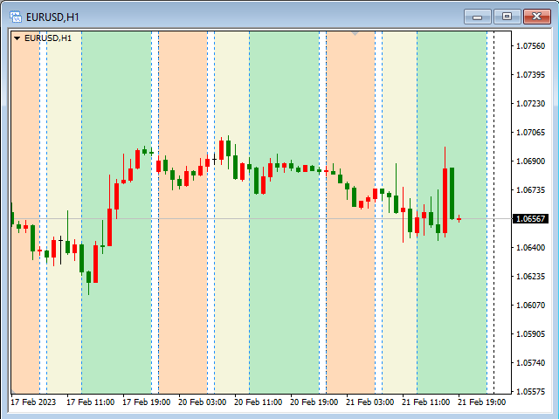Click the 1.07230 price scale label

530,104
